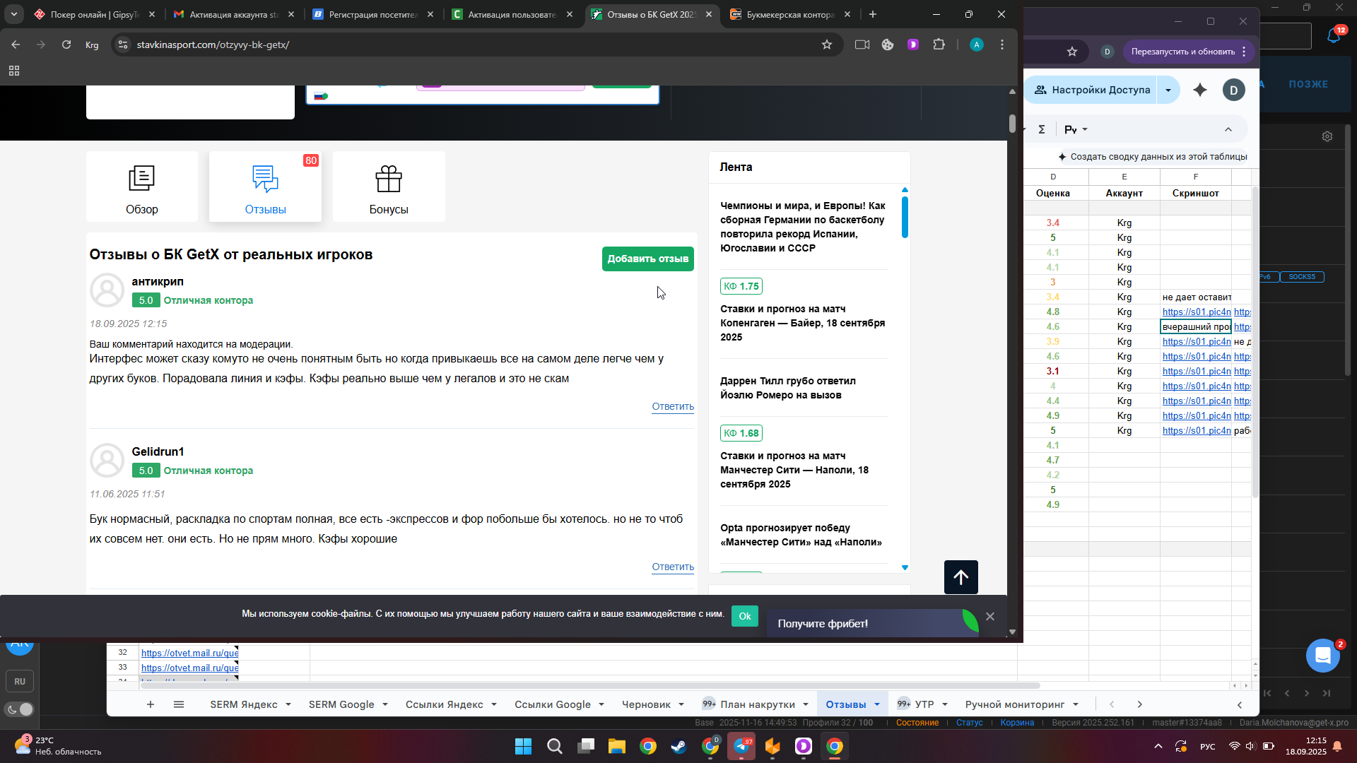Open the Чемпионы и мира, и Европы news item
Viewport: 1357px width, 763px height.
point(803,227)
